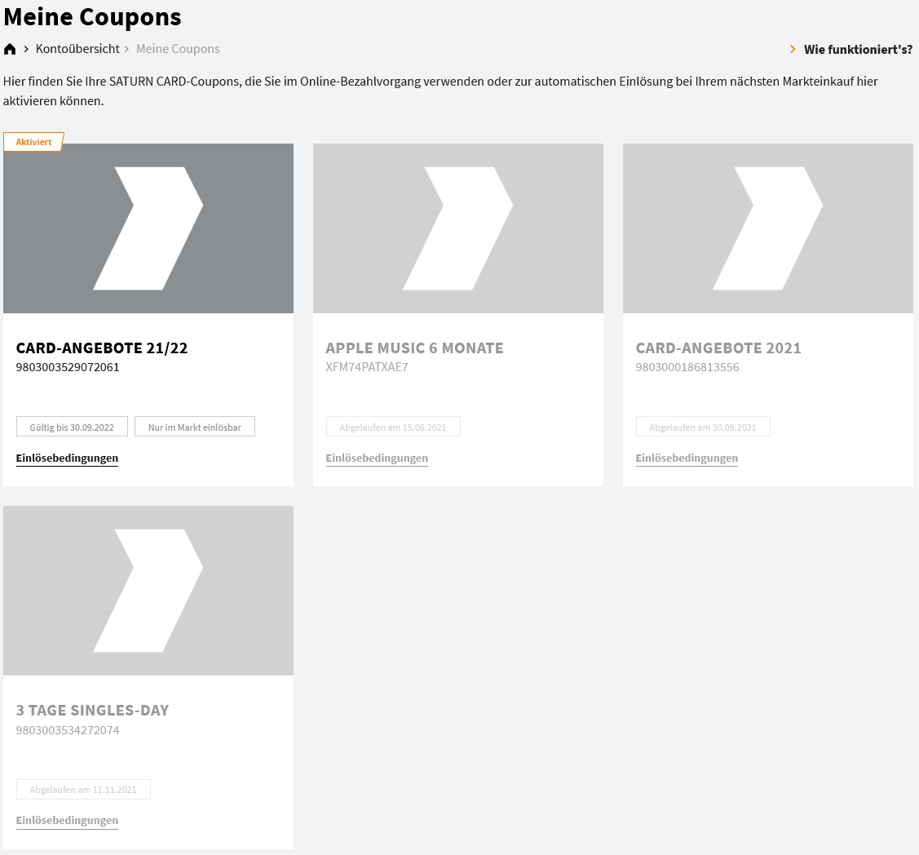Click the CARD-ANGEBOTE 21/22 coupon image
919x855 pixels.
148,228
